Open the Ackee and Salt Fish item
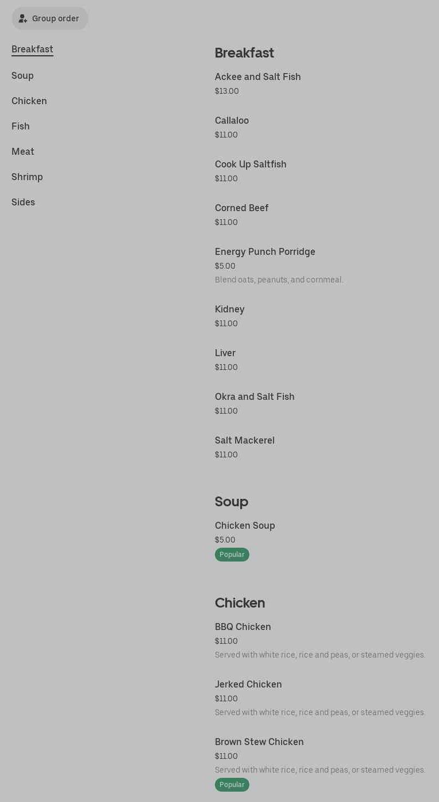The height and width of the screenshot is (802, 439). point(258,77)
